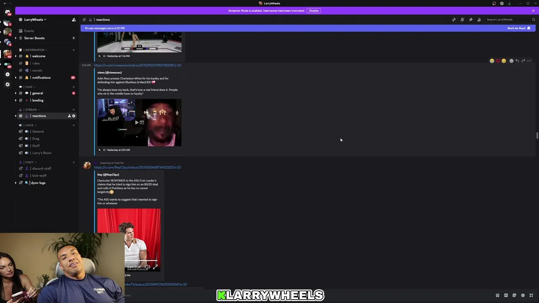Open Server Boosts
This screenshot has height=303, width=539.
tap(46, 38)
